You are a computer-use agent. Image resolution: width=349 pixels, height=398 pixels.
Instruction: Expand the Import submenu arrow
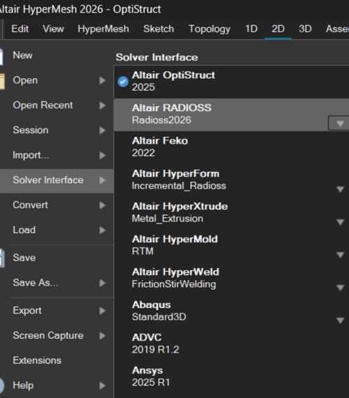tap(103, 155)
